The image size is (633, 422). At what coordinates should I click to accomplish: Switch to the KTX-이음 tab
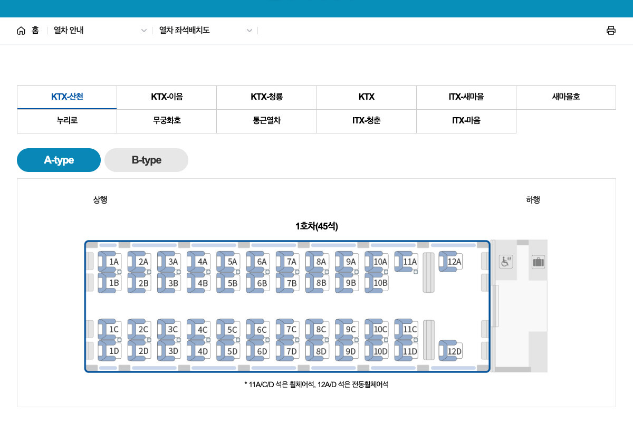167,97
